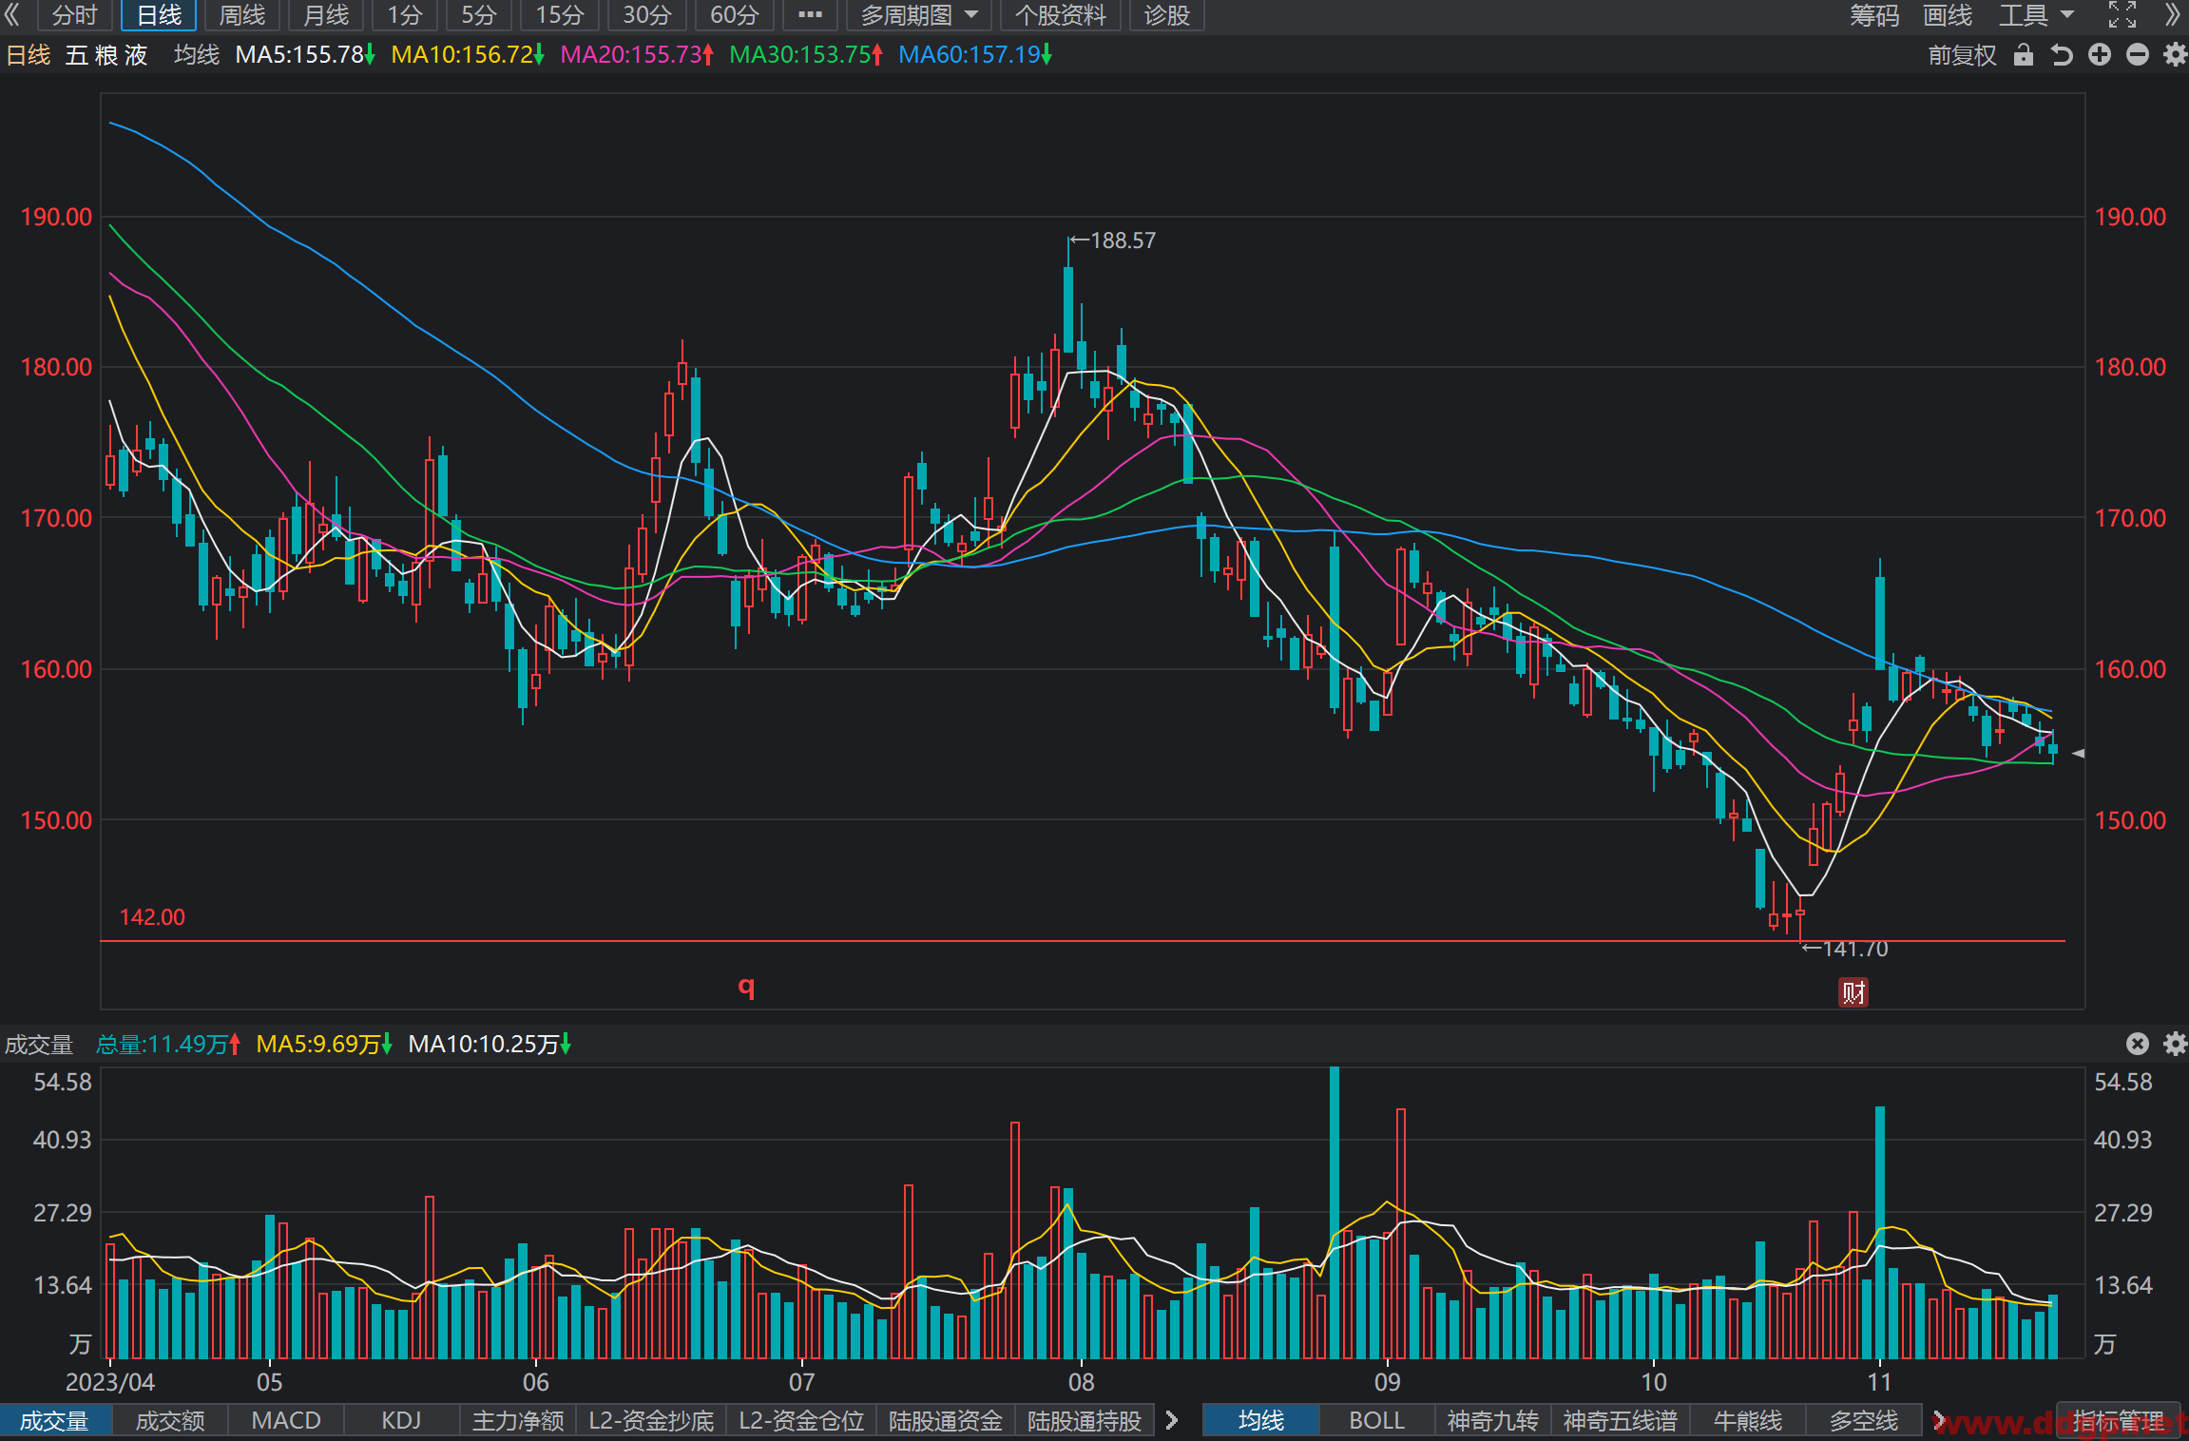The width and height of the screenshot is (2189, 1441).
Task: Click the undo/reset arrow icon in chart header
Action: point(2062,55)
